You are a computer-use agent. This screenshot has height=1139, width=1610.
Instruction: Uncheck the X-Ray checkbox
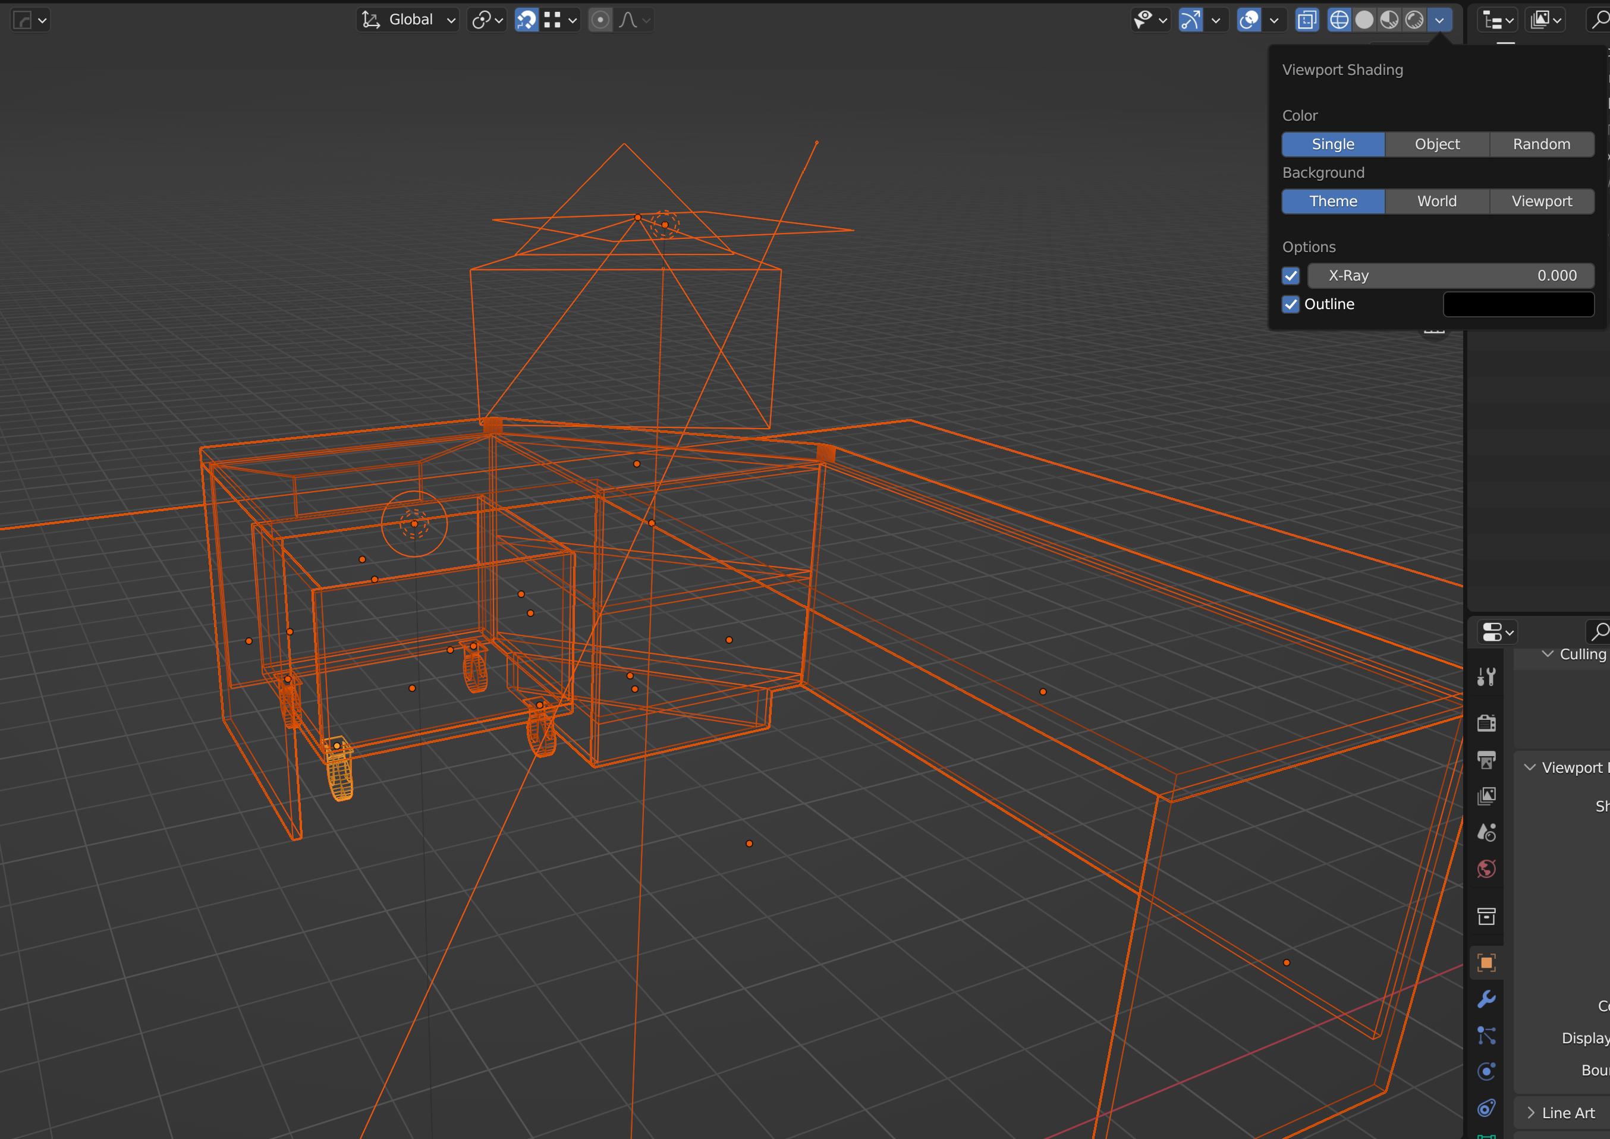tap(1291, 276)
